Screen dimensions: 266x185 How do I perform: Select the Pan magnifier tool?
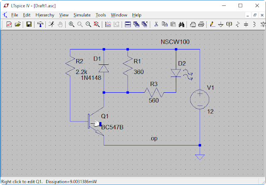click(80, 25)
